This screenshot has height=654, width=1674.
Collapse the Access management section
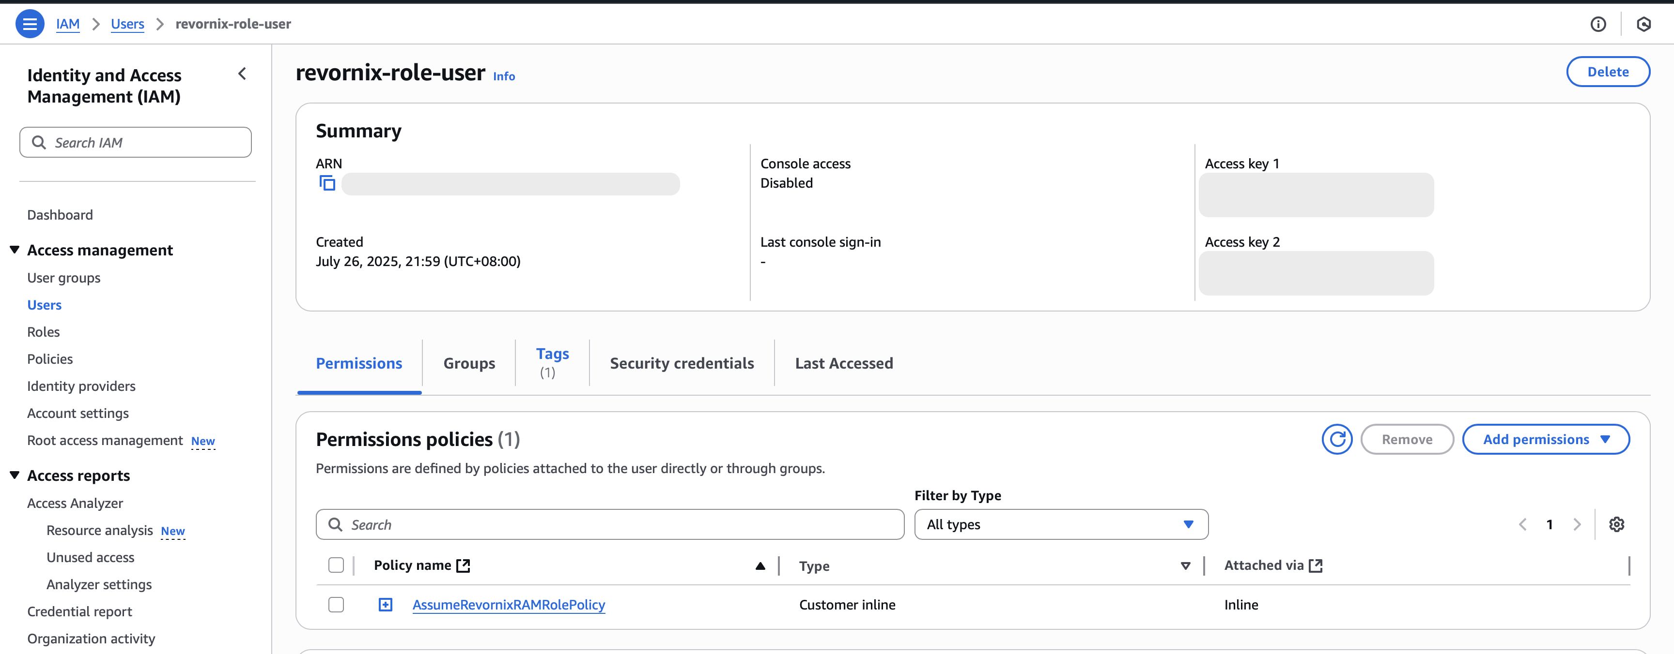pos(15,250)
